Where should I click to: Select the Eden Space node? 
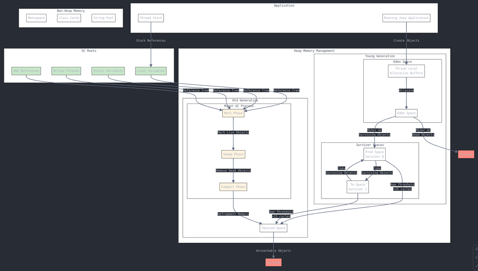(406, 113)
